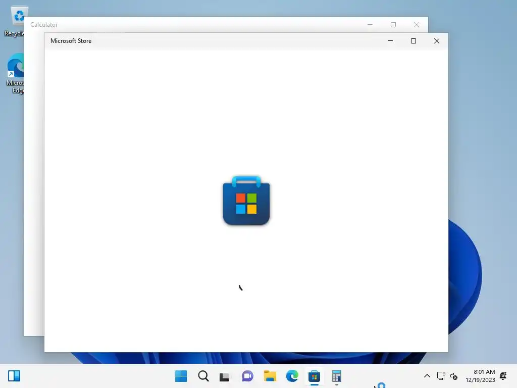Launch the Chat app from the taskbar
The image size is (517, 388).
247,376
